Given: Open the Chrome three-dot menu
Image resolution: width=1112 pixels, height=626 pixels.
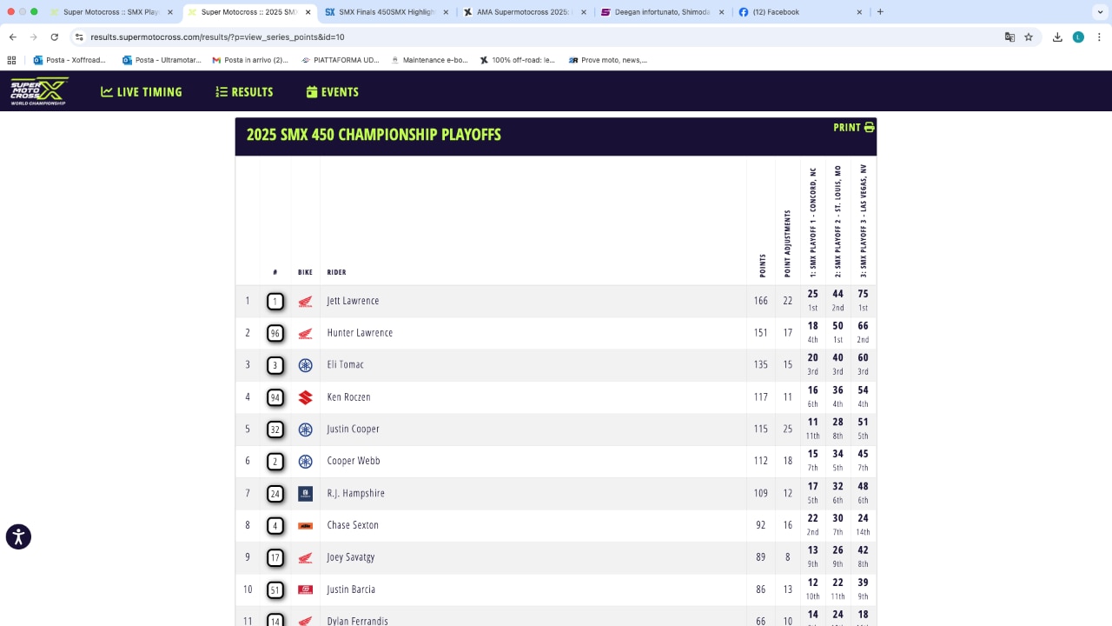Looking at the screenshot, I should 1099,37.
